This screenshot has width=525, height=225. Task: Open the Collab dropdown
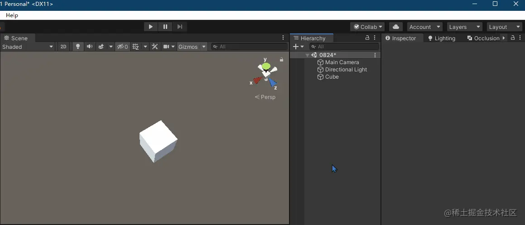pos(367,27)
